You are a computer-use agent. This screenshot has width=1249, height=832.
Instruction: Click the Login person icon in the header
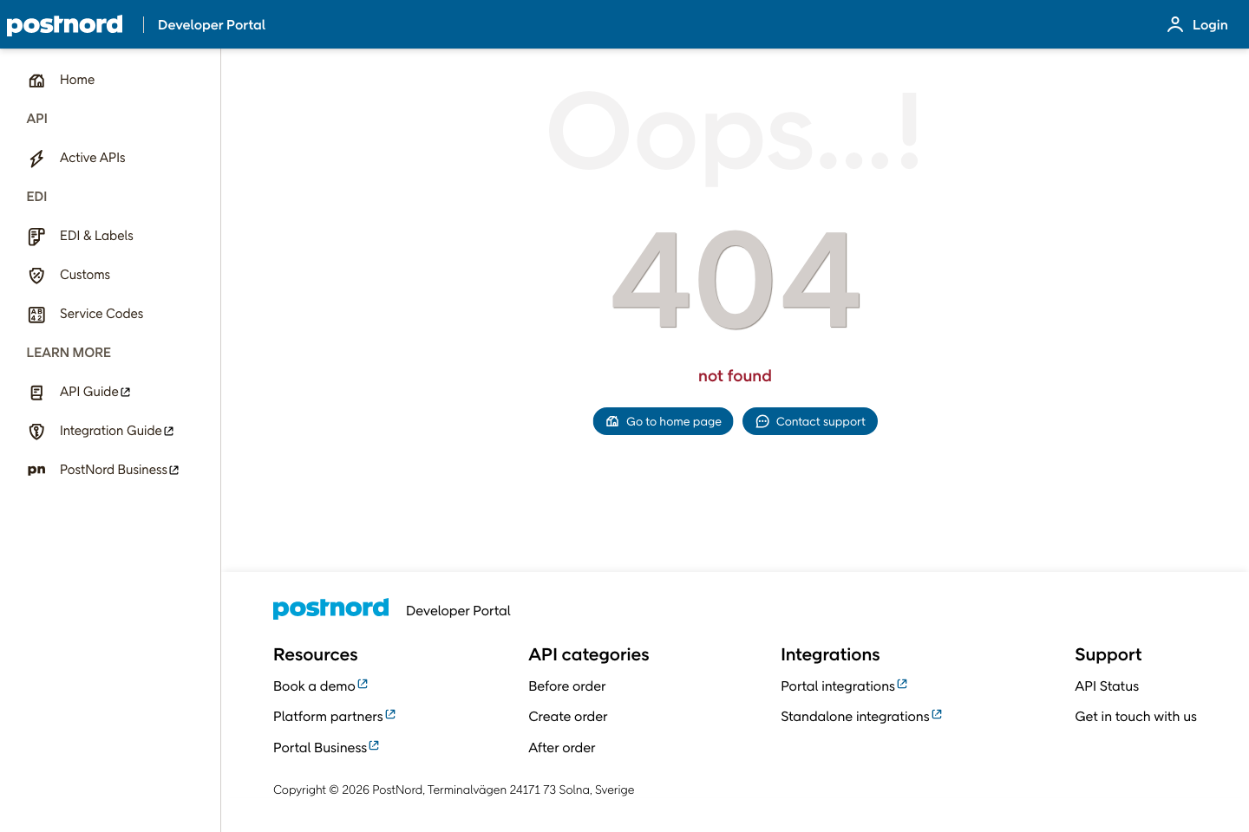[1175, 24]
